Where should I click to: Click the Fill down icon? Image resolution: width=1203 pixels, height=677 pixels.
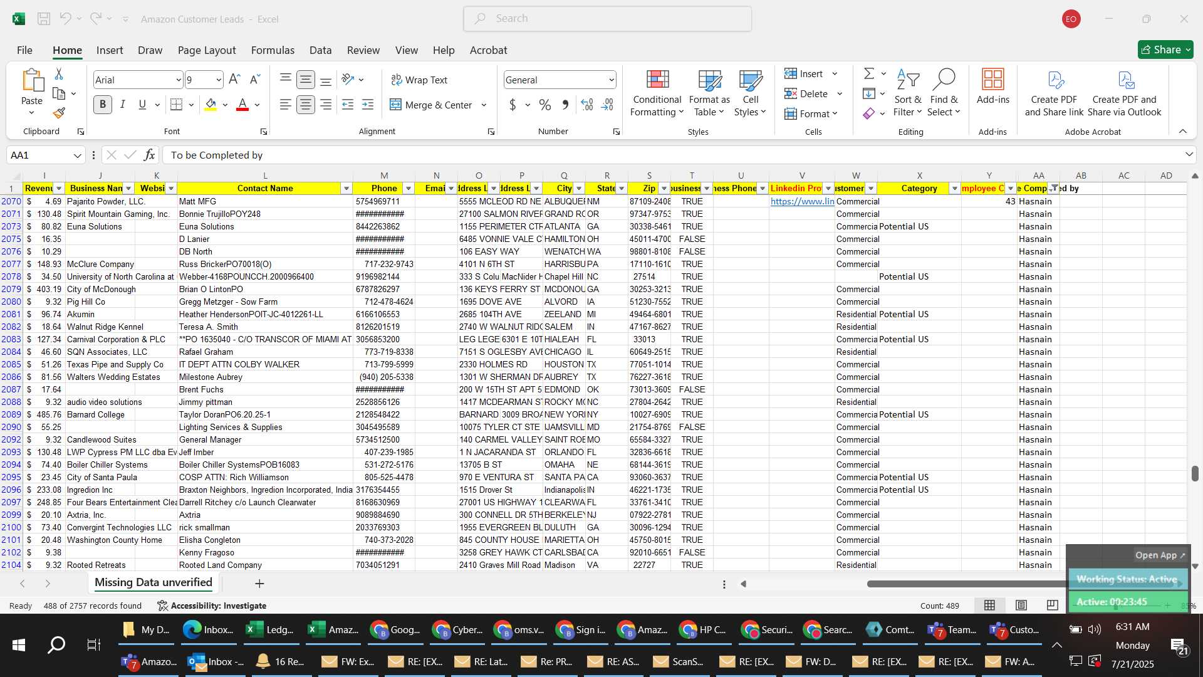[869, 93]
